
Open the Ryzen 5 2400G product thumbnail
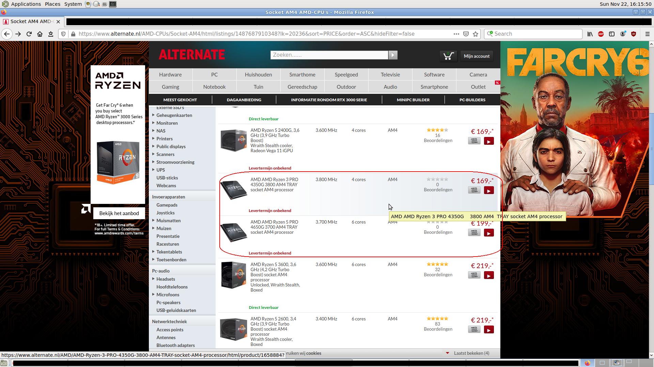pos(233,140)
